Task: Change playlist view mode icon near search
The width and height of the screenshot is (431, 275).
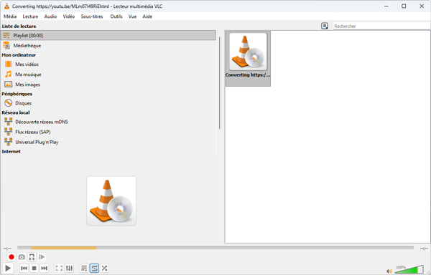Action: point(325,26)
